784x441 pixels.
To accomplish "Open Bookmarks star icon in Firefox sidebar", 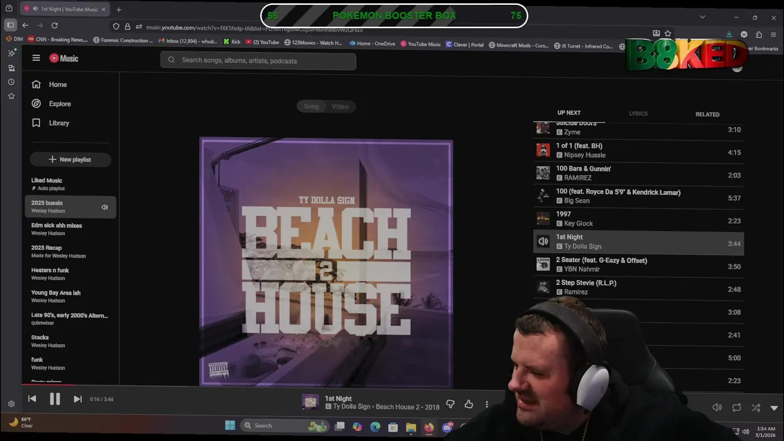I will coord(11,96).
